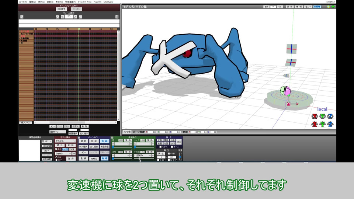Open the eye morph dropdown

click(x=122, y=144)
